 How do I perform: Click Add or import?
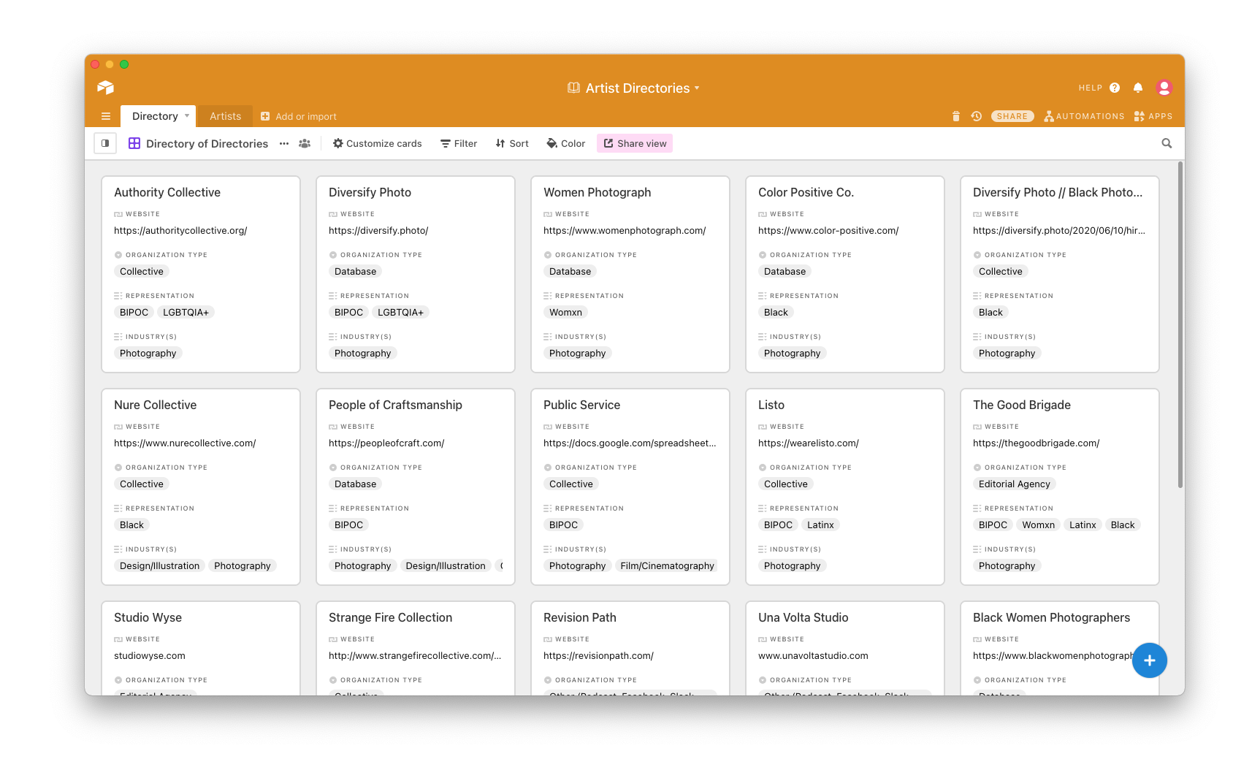click(x=306, y=116)
